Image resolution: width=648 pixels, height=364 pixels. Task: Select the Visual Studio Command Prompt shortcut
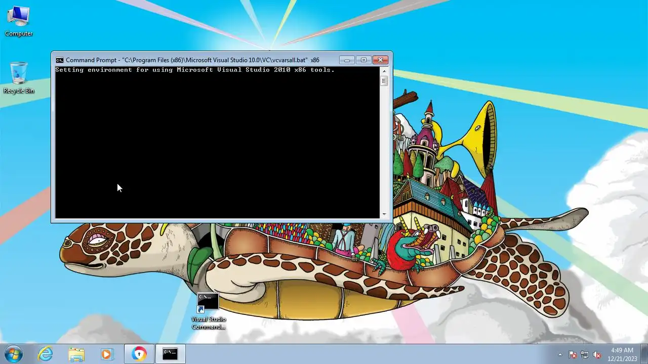(208, 311)
